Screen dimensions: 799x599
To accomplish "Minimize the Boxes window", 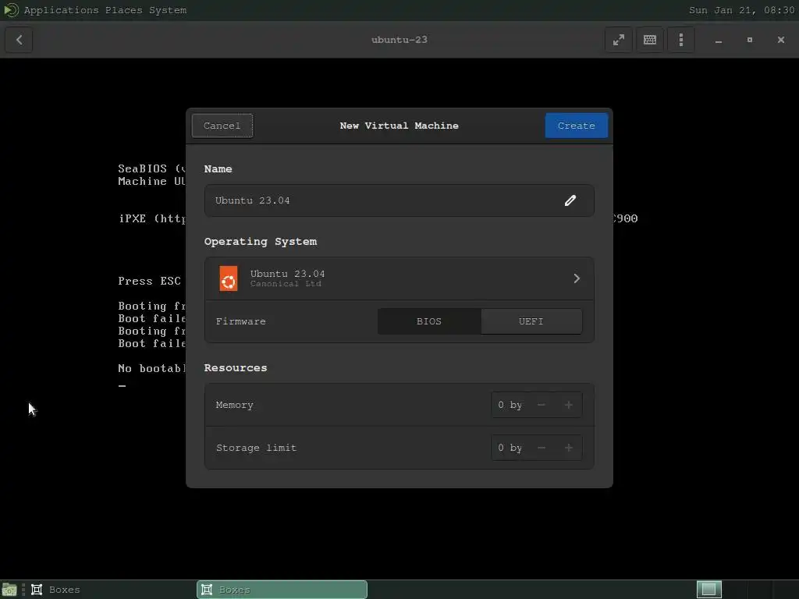I will point(719,40).
